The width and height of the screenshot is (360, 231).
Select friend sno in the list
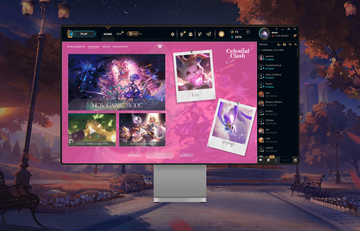pos(277,94)
